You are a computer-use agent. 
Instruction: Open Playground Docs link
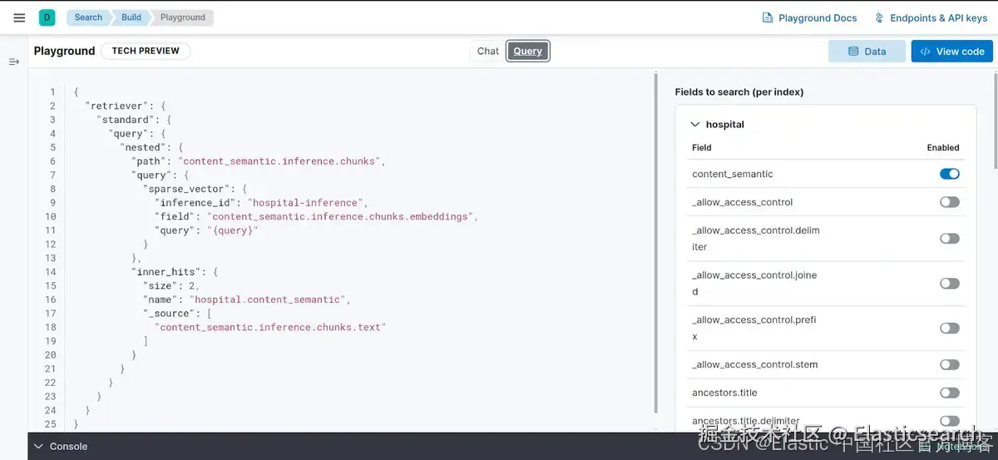tap(818, 18)
